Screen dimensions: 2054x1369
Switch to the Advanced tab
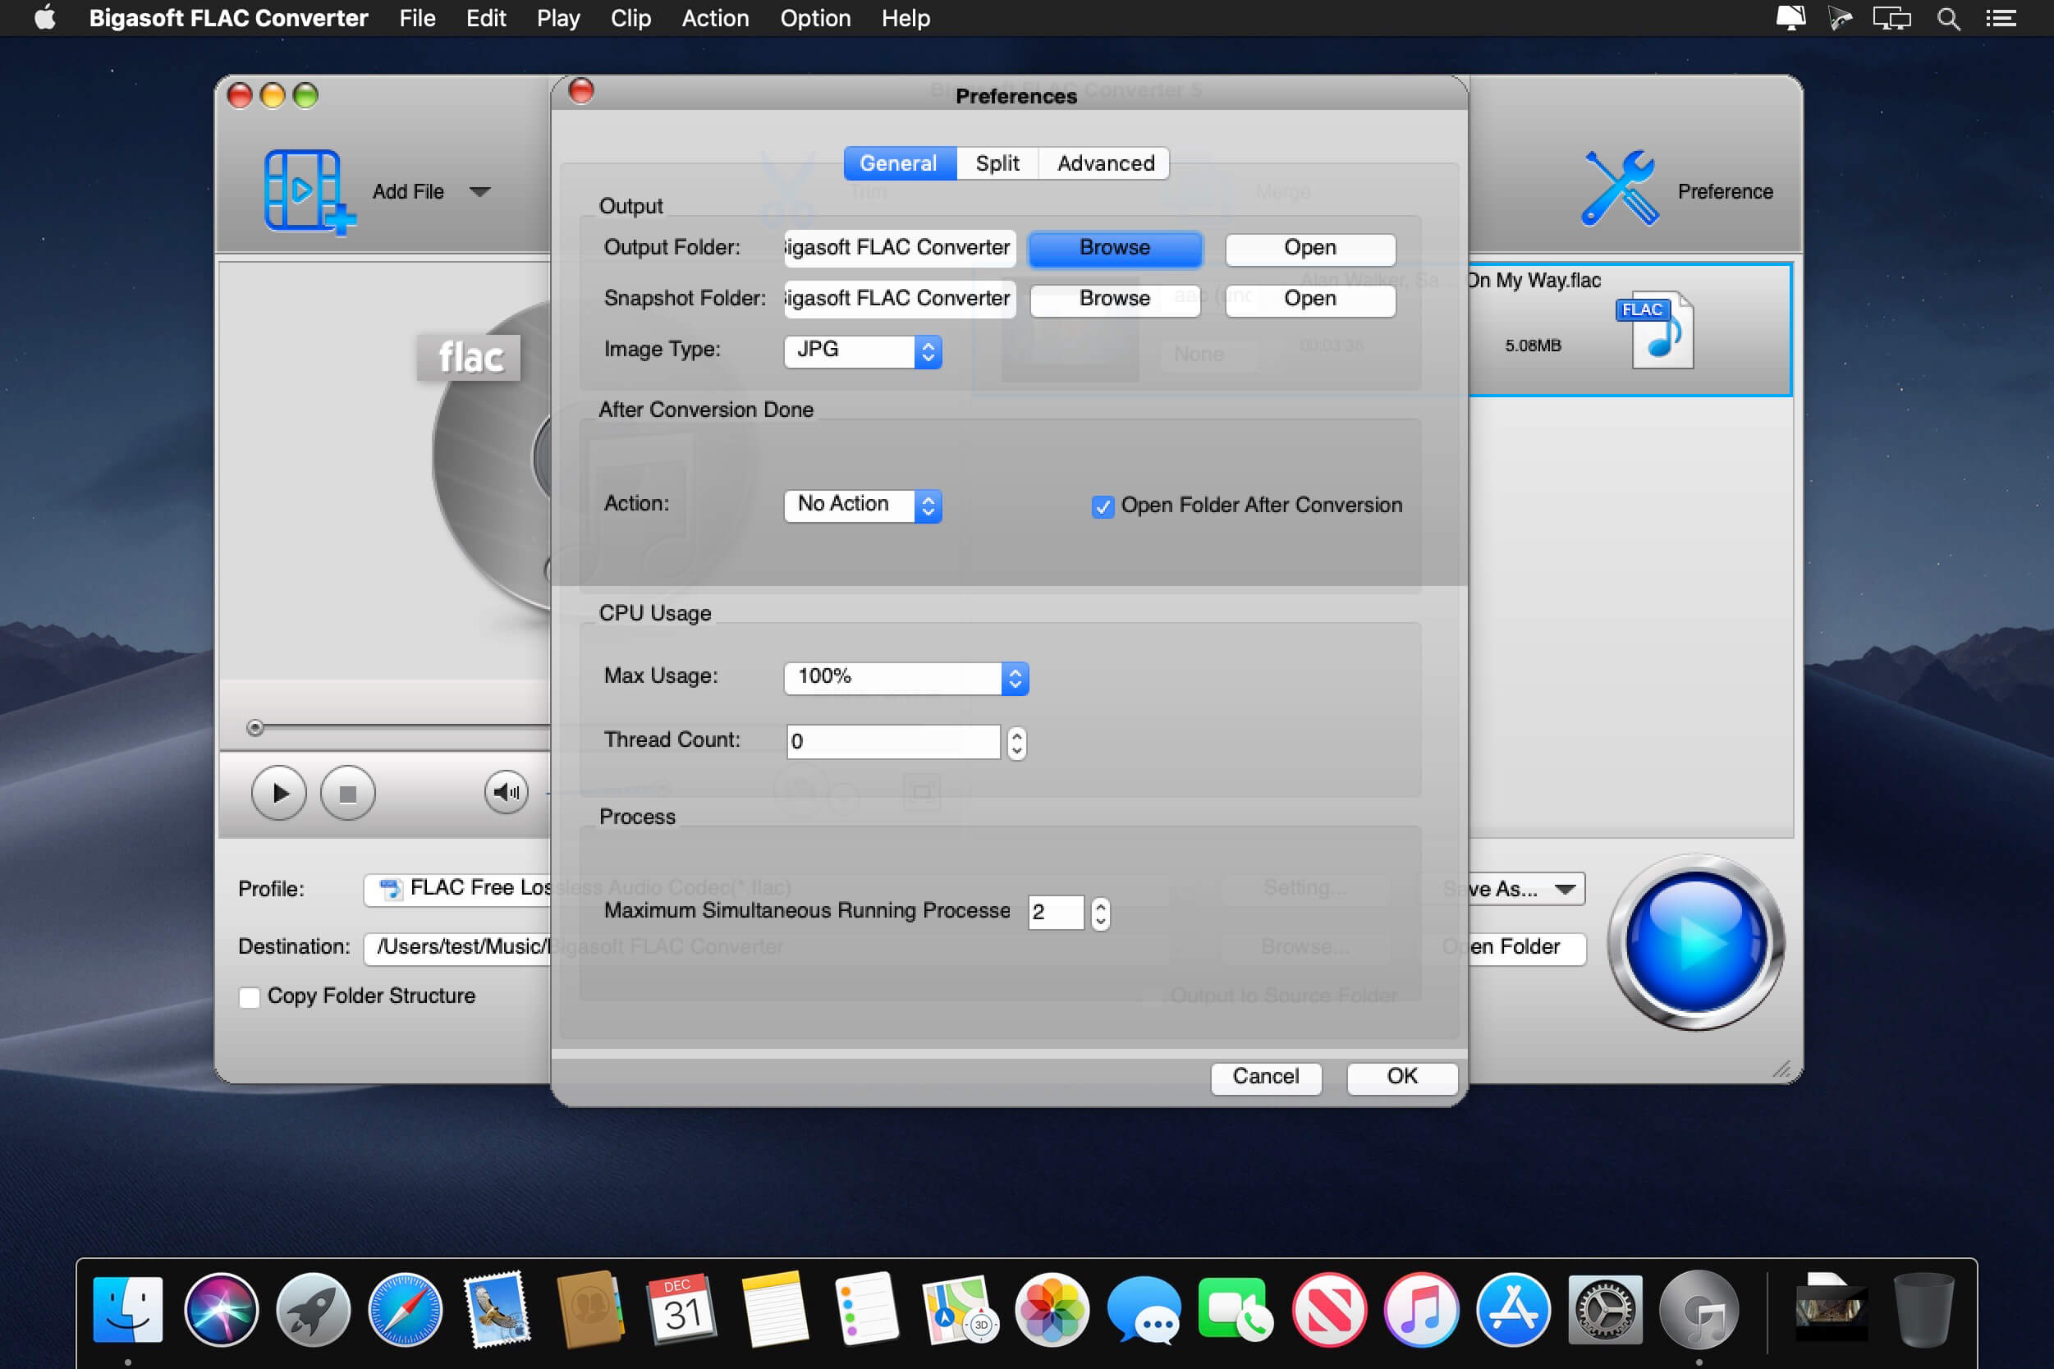coord(1105,163)
